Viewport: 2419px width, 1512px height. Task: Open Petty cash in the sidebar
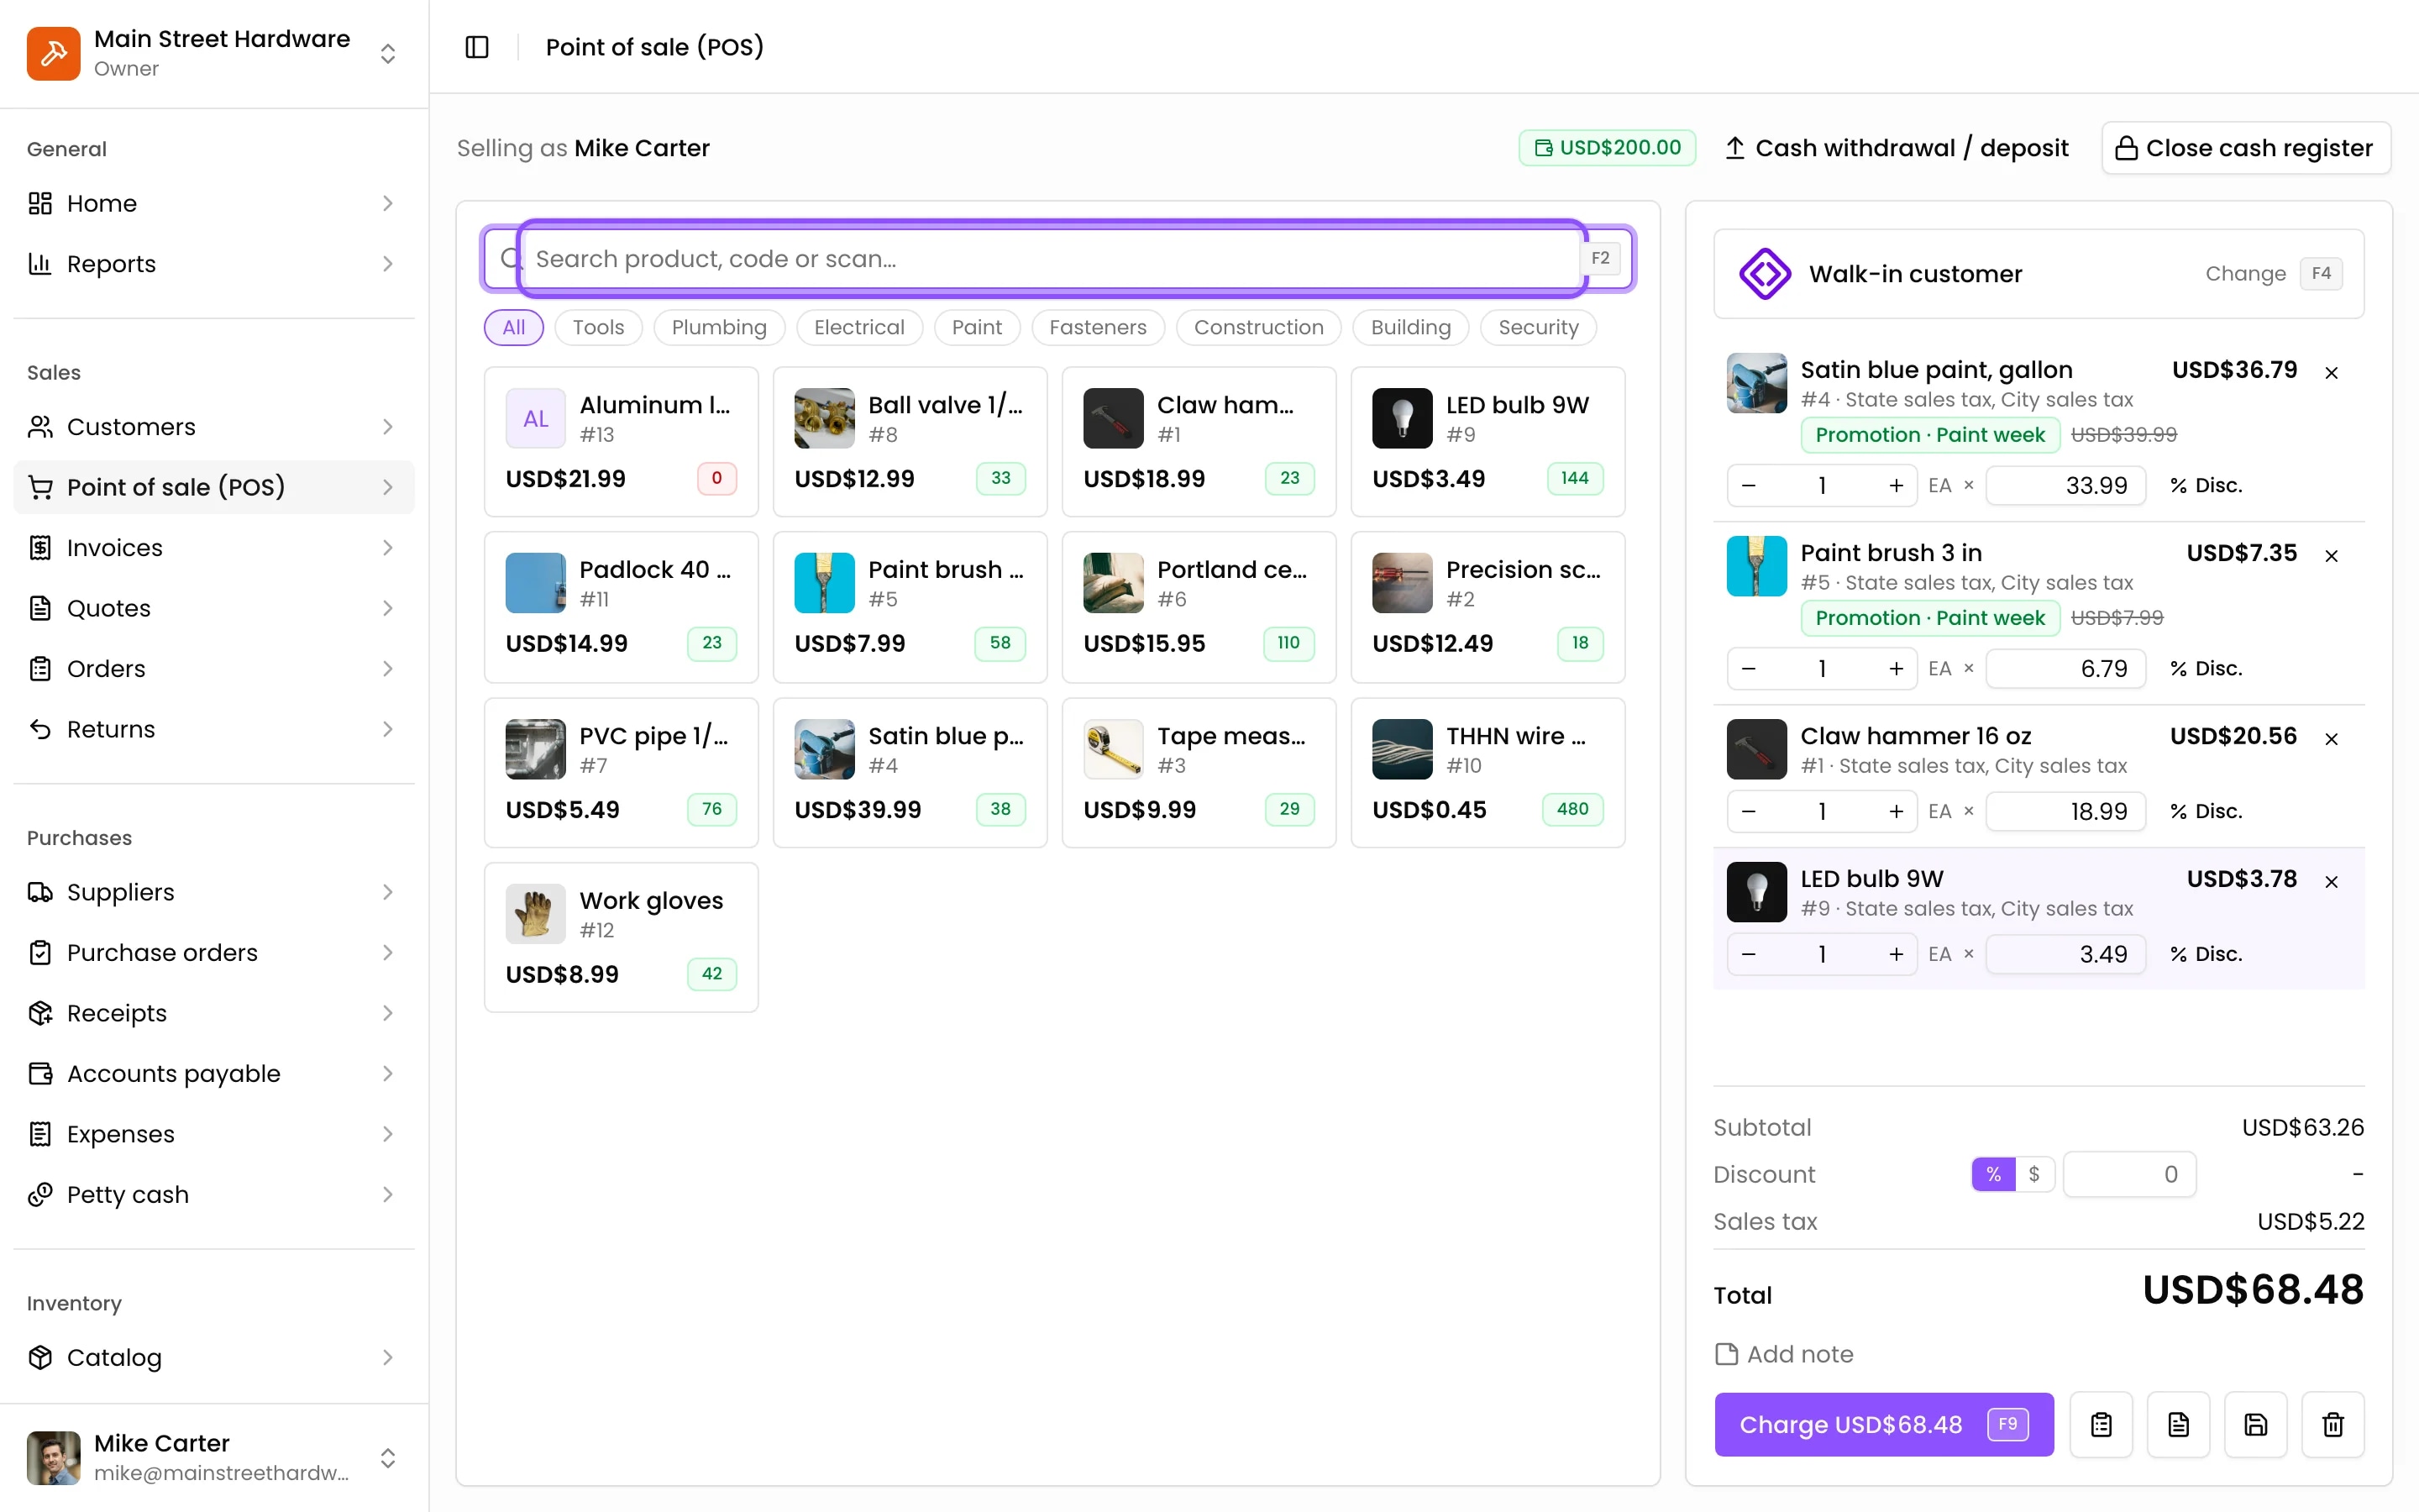pyautogui.click(x=214, y=1194)
